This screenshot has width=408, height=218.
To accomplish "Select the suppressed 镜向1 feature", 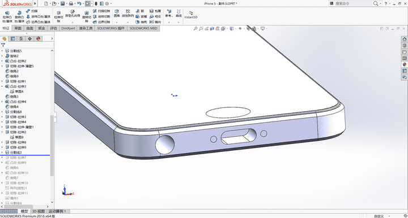I will [12, 198].
